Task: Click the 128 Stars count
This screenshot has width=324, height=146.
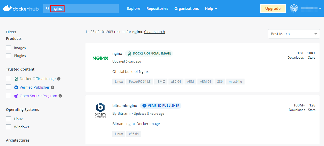Action: [312, 107]
